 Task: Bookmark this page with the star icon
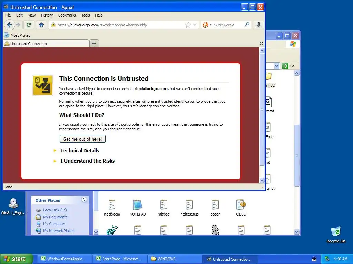point(188,25)
